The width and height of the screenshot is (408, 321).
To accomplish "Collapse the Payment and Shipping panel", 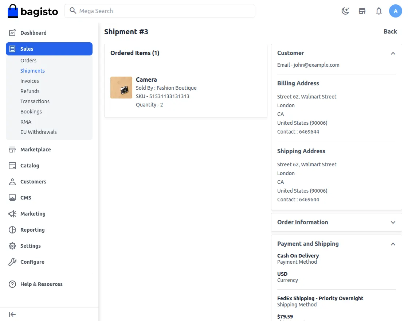I will 393,244.
